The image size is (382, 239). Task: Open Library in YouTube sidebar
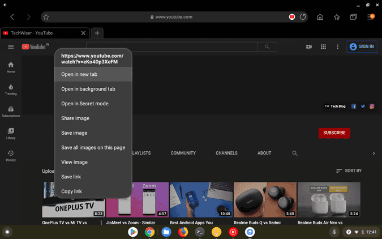pos(11,134)
